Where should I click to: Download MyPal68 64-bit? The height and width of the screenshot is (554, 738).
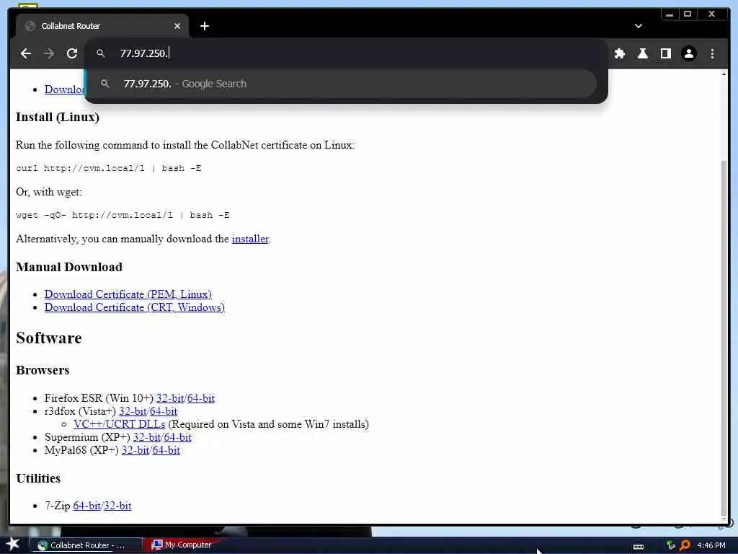(x=166, y=450)
